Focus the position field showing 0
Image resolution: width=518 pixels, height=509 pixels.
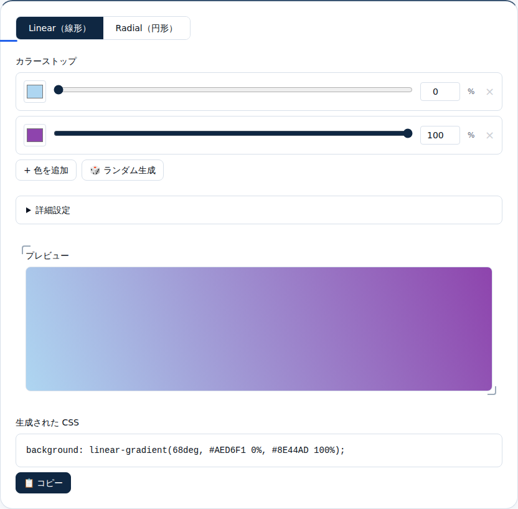pos(440,92)
